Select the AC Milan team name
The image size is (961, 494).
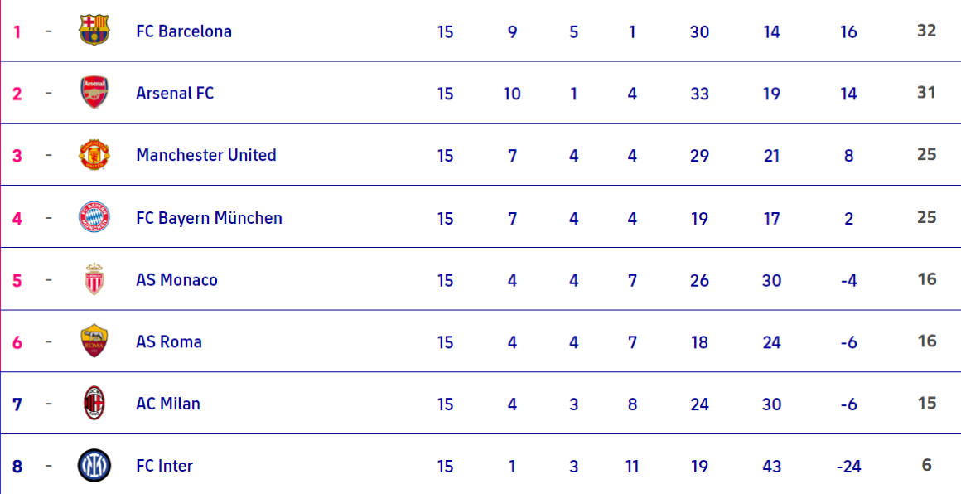click(168, 404)
